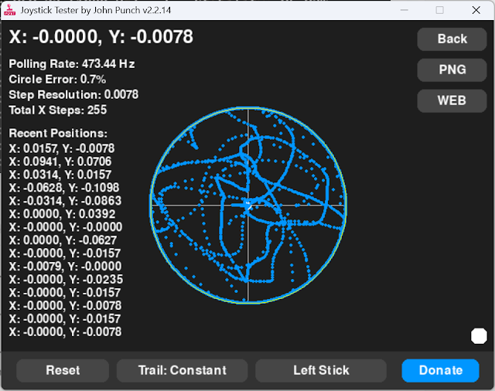The image size is (495, 391).
Task: Click the X: 0.0157, Y: -0.0078 position entry
Action: 62,148
